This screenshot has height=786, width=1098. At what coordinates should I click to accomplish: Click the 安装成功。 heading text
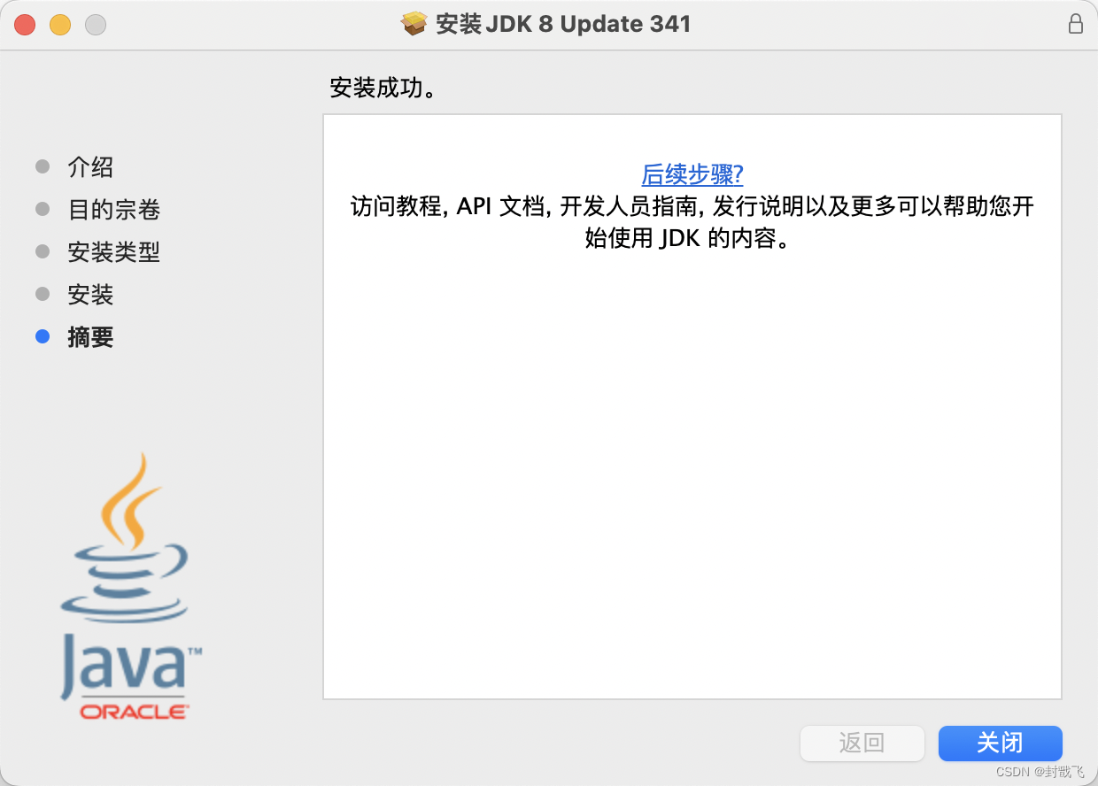[386, 89]
